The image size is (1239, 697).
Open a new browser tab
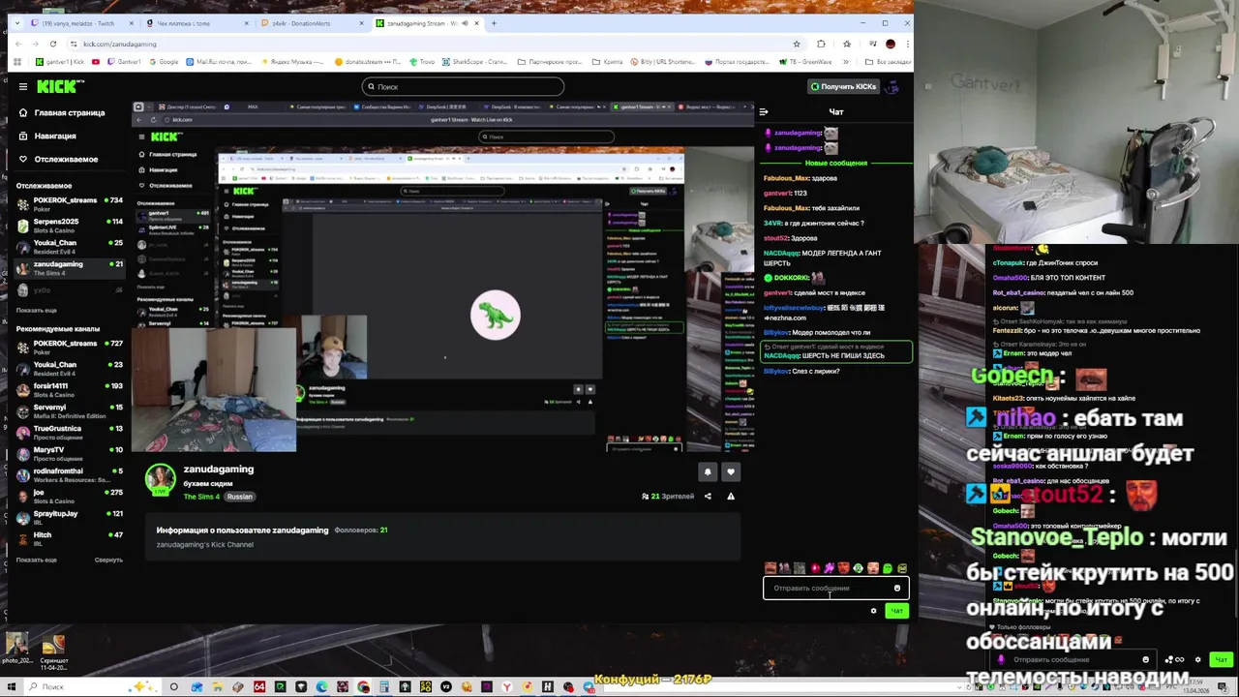coord(494,23)
